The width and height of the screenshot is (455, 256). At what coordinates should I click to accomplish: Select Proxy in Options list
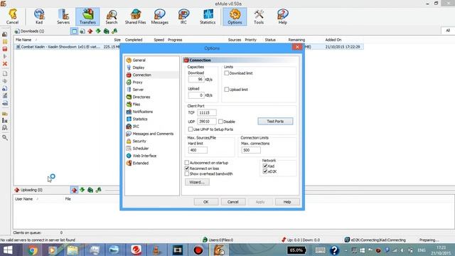[x=137, y=82]
